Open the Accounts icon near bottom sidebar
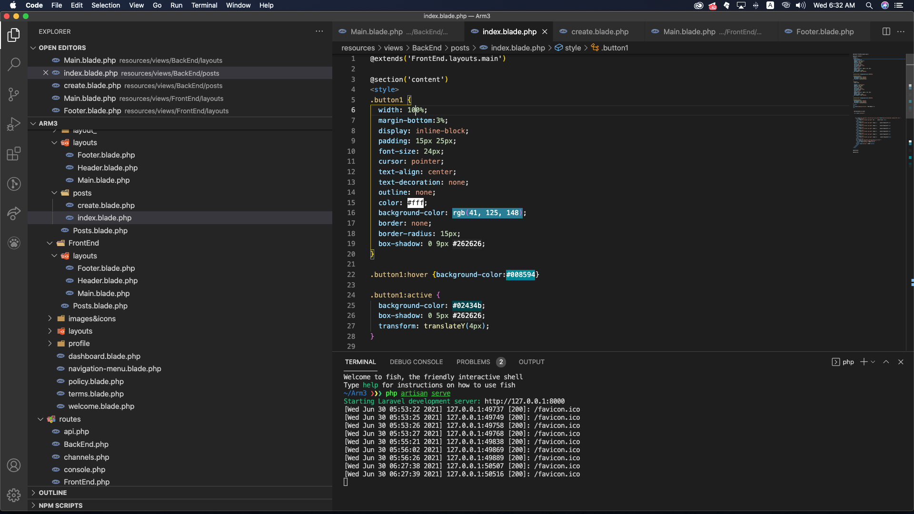The image size is (914, 514). click(14, 465)
